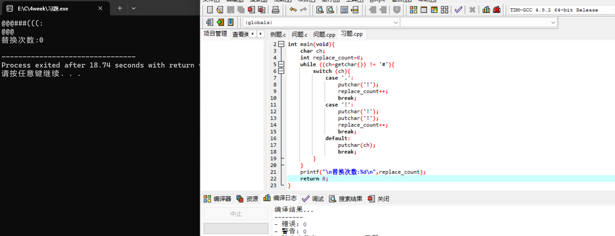Collapse the while loop fold at line 5
This screenshot has width=615, height=236.
[281, 64]
